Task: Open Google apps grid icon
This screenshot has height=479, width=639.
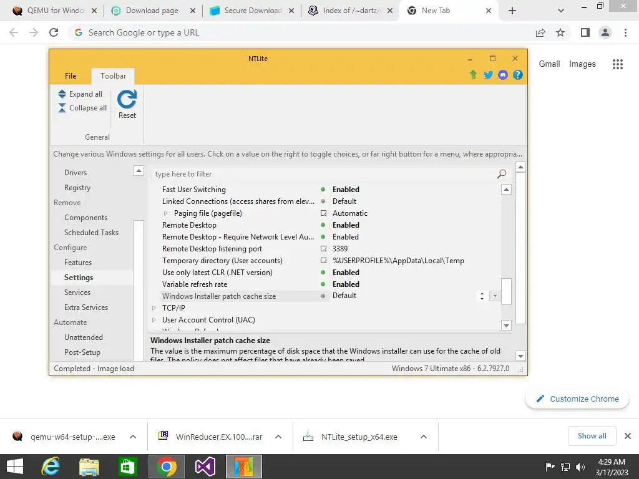Action: point(618,64)
